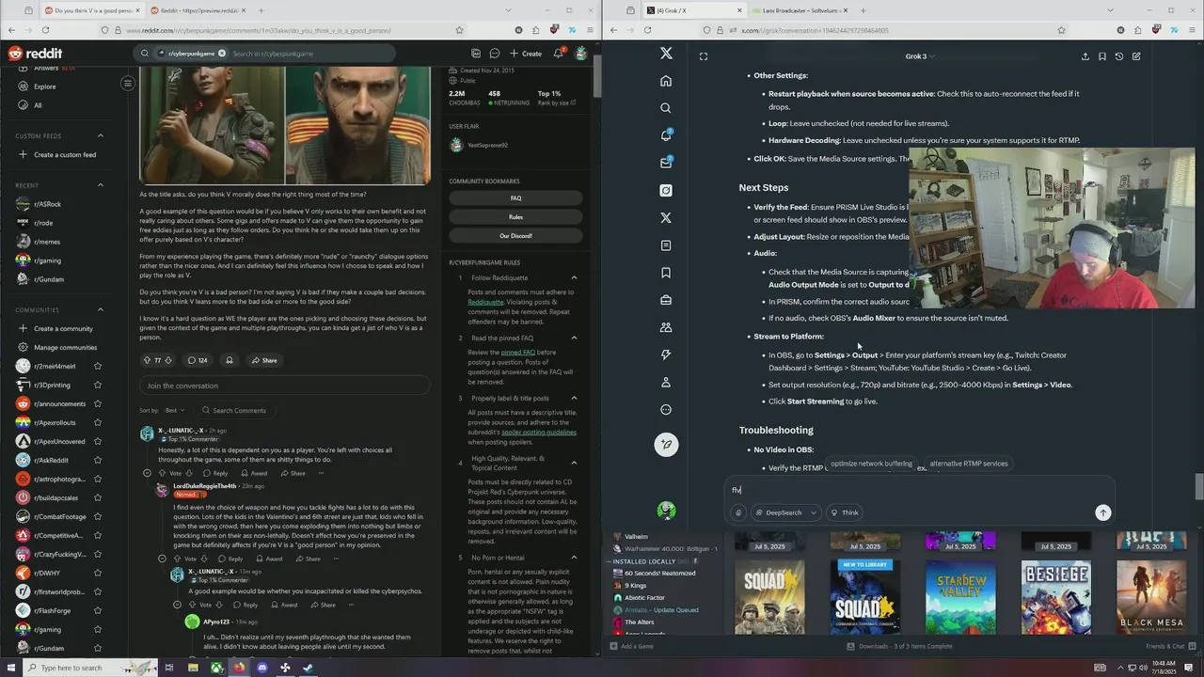Viewport: 1204px width, 677px height.
Task: Open FAQ community bookmark
Action: click(515, 198)
